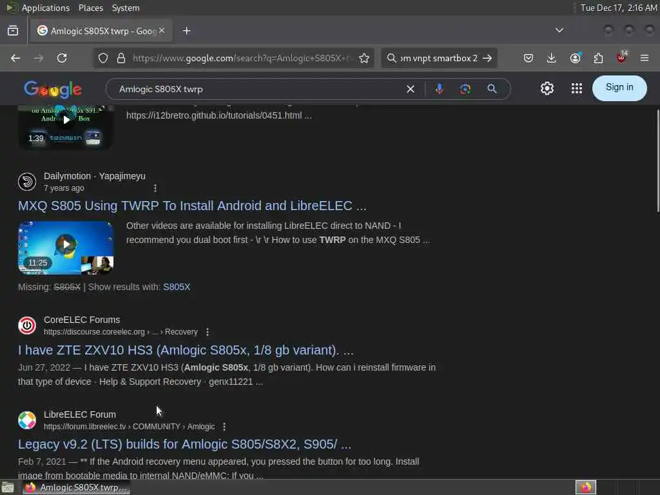Click the CoreELEC Forums site icon
Image resolution: width=660 pixels, height=495 pixels.
click(27, 325)
